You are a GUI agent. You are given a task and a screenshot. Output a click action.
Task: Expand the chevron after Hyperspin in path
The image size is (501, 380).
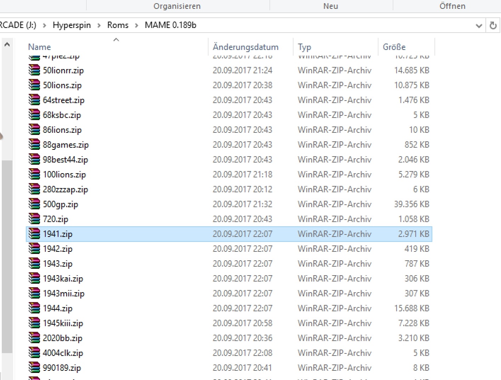coord(99,25)
